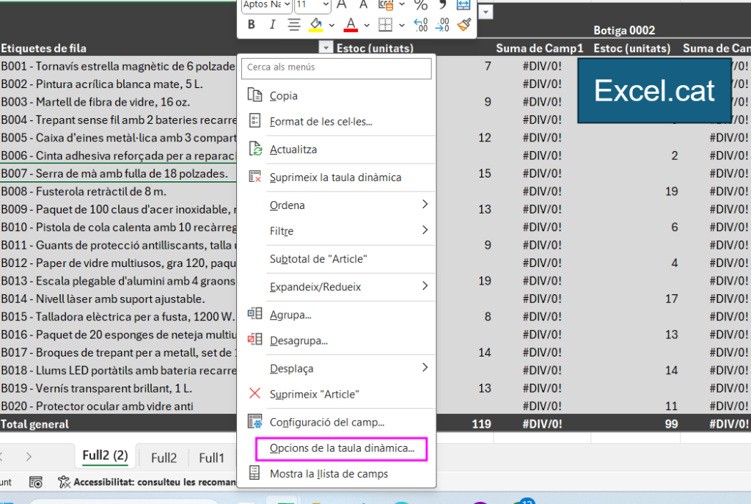Click the merge and center icon

tap(464, 5)
